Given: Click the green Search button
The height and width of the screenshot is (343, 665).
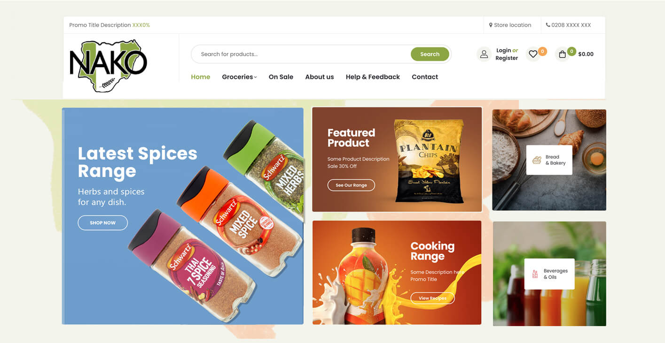Looking at the screenshot, I should pos(430,54).
